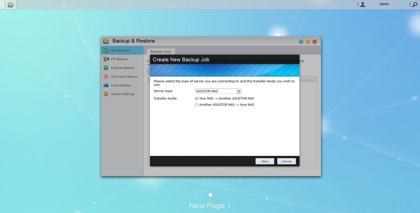Click the One Touch Backup icon
Viewport: 420px width, 213px height.
106,77
